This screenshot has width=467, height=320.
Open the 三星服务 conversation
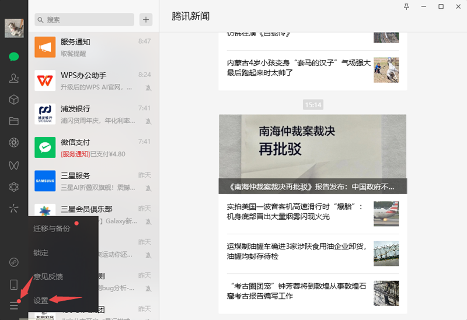(93, 181)
